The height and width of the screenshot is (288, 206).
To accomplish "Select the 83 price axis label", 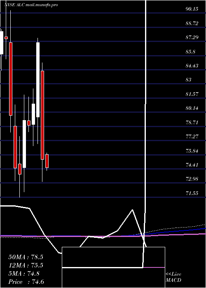I will [x=189, y=80].
